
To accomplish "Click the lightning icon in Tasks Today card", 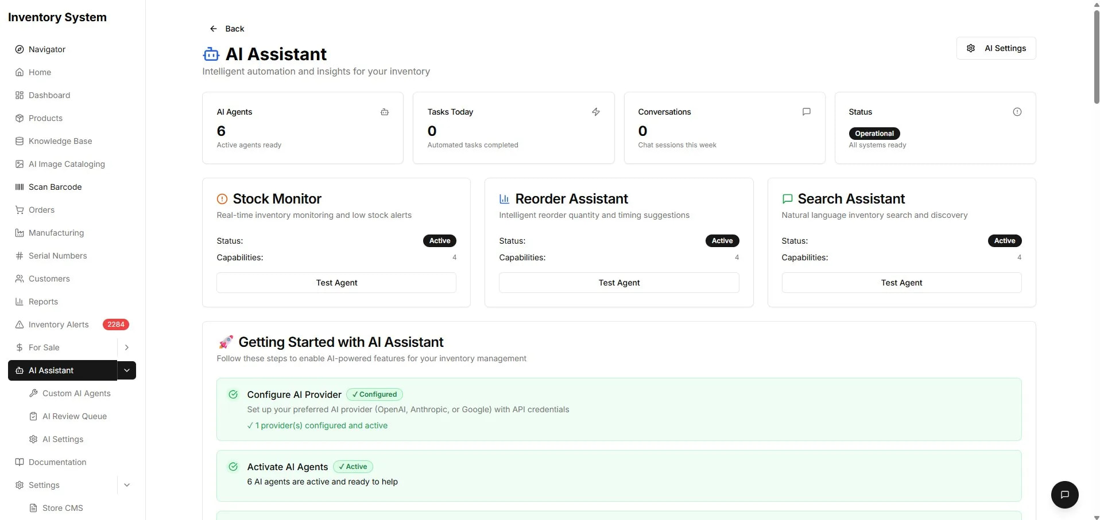I will [x=596, y=112].
